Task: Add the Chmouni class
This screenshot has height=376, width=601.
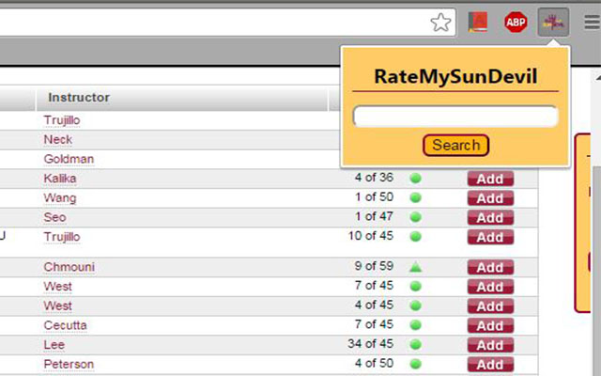Action: coord(490,267)
